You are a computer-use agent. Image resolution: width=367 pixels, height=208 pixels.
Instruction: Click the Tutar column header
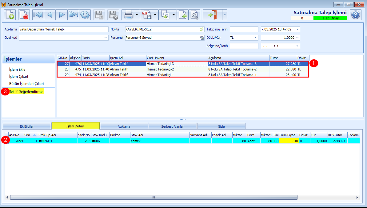click(x=283, y=58)
